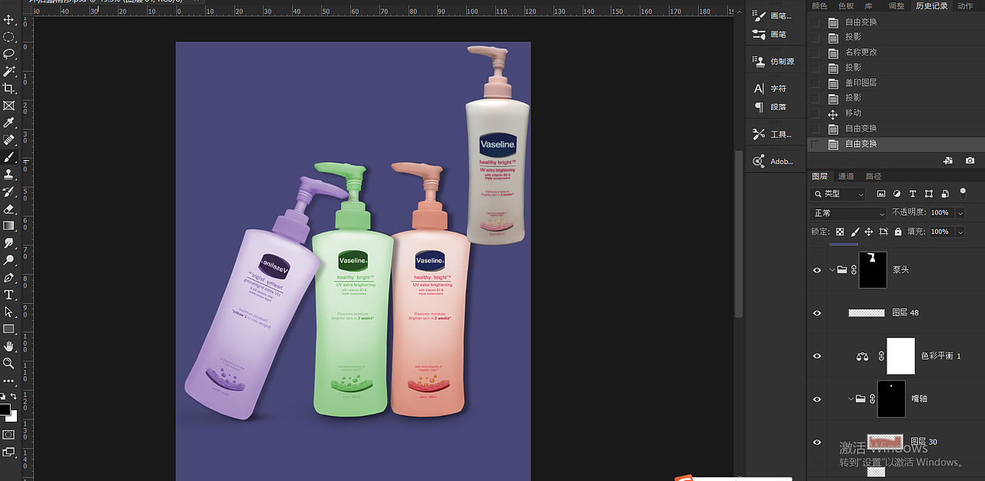Select the Move tool
Image resolution: width=985 pixels, height=481 pixels.
point(9,19)
